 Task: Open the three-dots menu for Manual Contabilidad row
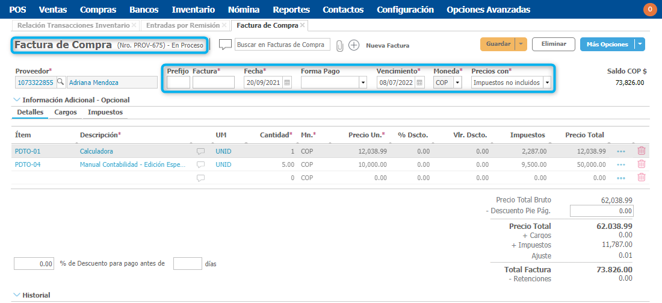pyautogui.click(x=621, y=164)
